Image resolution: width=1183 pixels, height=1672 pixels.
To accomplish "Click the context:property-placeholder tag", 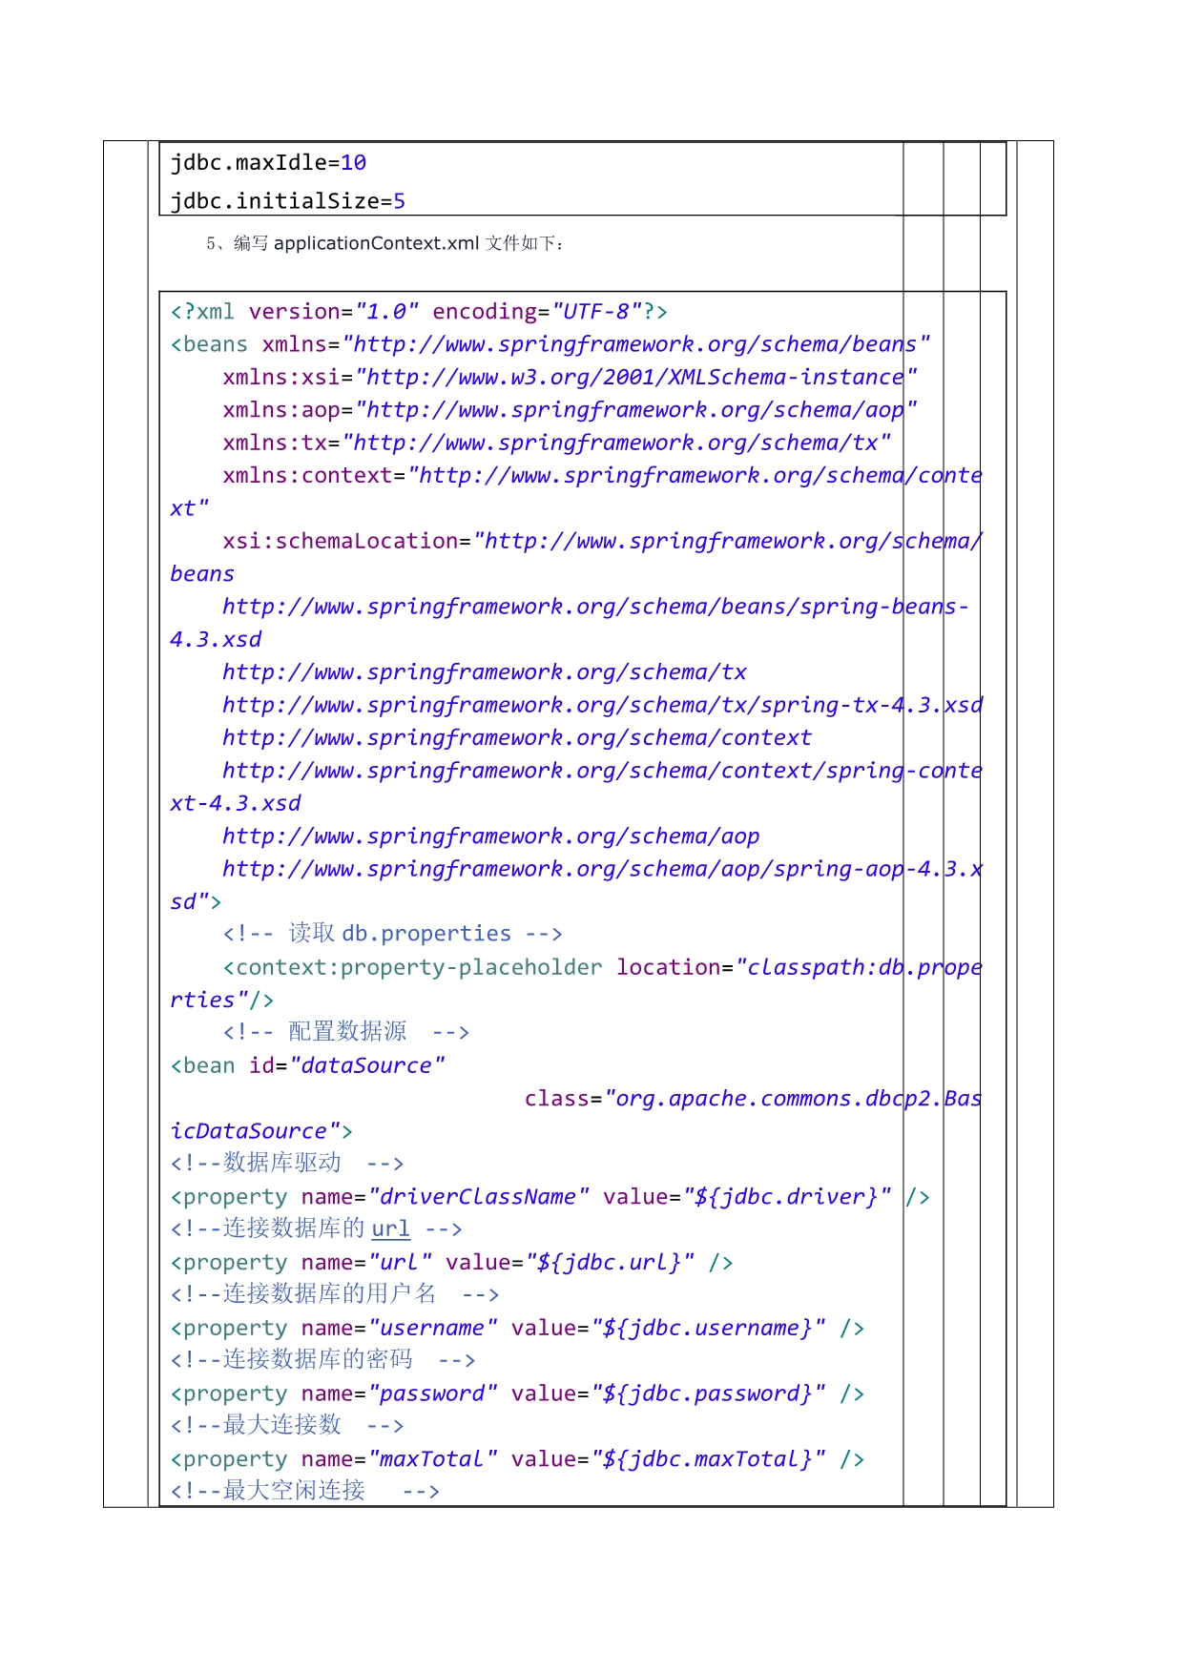I will tap(412, 967).
